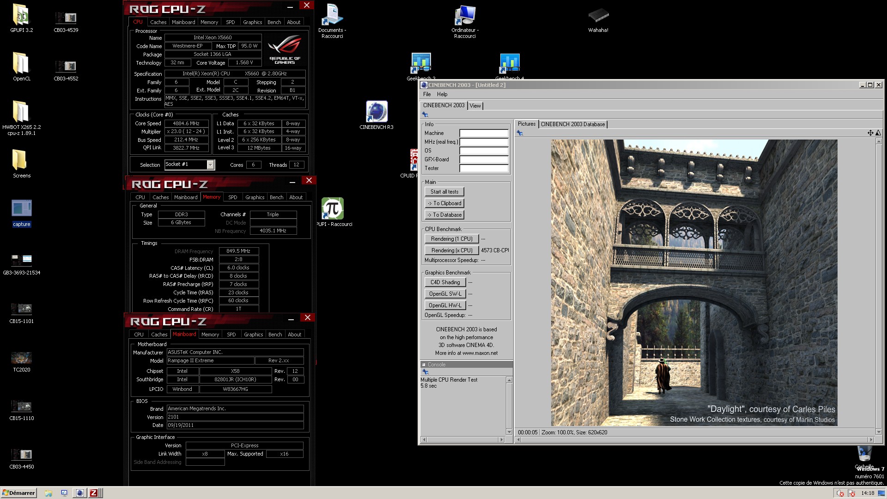Open the CB15-1101 desktop file
The image size is (887, 499).
click(21, 312)
